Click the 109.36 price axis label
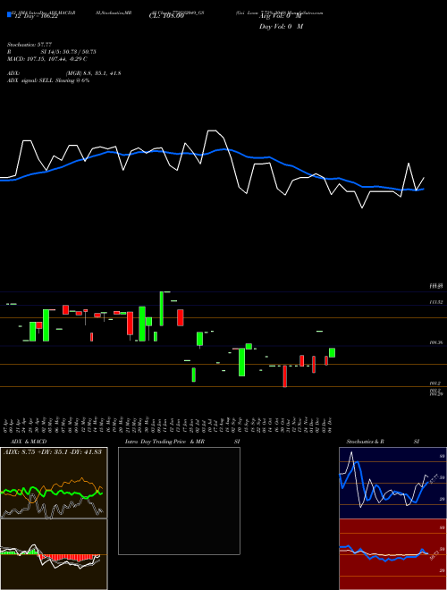 [436, 342]
